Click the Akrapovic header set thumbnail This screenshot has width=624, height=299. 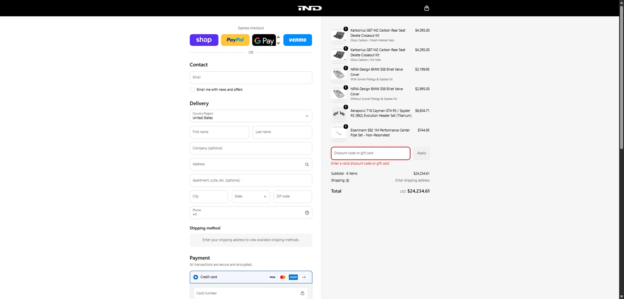339,113
